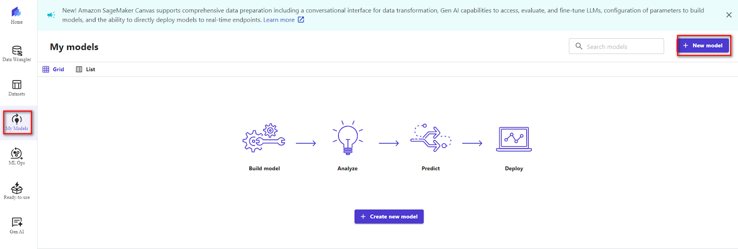738x249 pixels.
Task: Open Gen AI in sidebar
Action: coord(17,225)
